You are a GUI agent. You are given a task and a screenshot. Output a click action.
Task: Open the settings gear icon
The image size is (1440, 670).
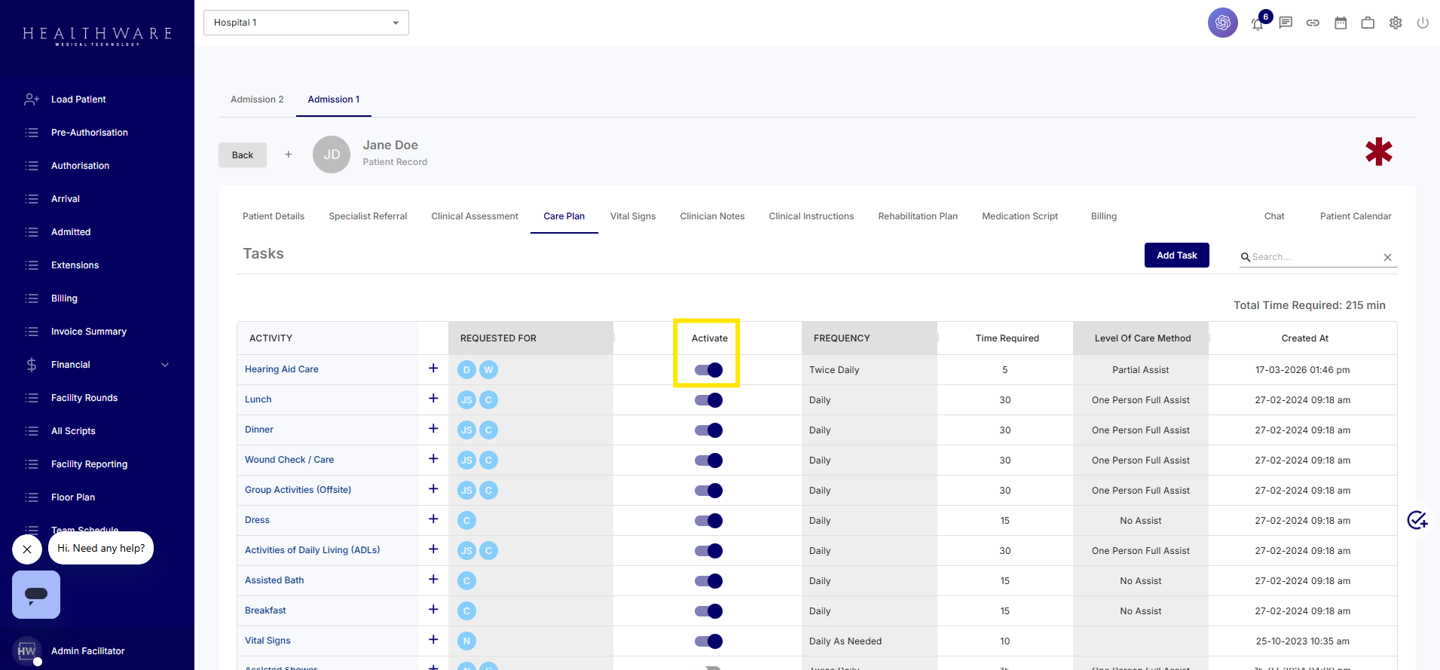pyautogui.click(x=1396, y=23)
